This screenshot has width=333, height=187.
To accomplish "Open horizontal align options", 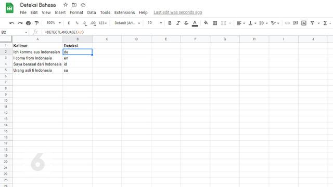I will (241, 23).
